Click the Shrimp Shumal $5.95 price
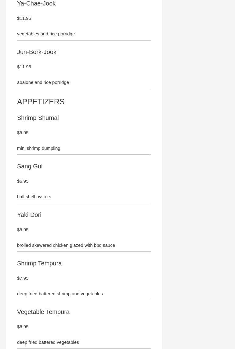Viewport: 235px width, 349px height. (23, 133)
